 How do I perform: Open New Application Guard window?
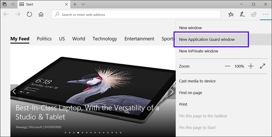[x=224, y=39]
